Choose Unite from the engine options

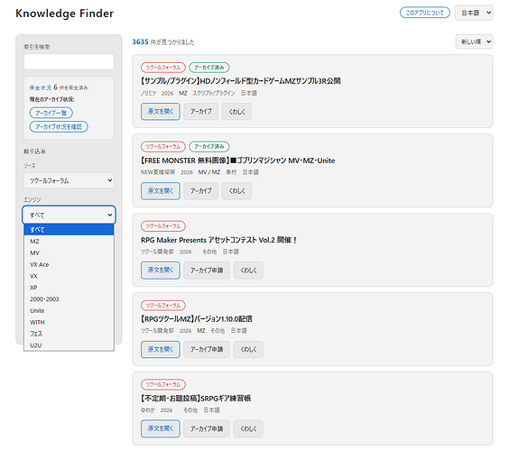coord(69,311)
